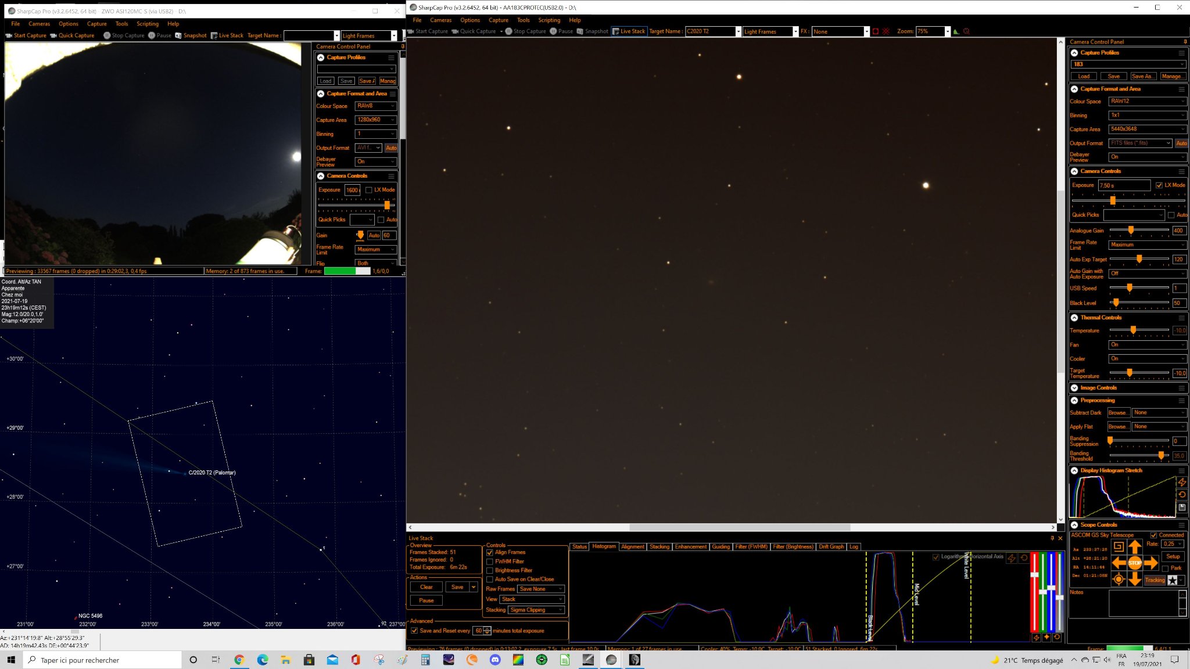Click auto-stretch lightning icon in Display Histogram Stretch
Viewport: 1190px width, 669px height.
pyautogui.click(x=1182, y=482)
